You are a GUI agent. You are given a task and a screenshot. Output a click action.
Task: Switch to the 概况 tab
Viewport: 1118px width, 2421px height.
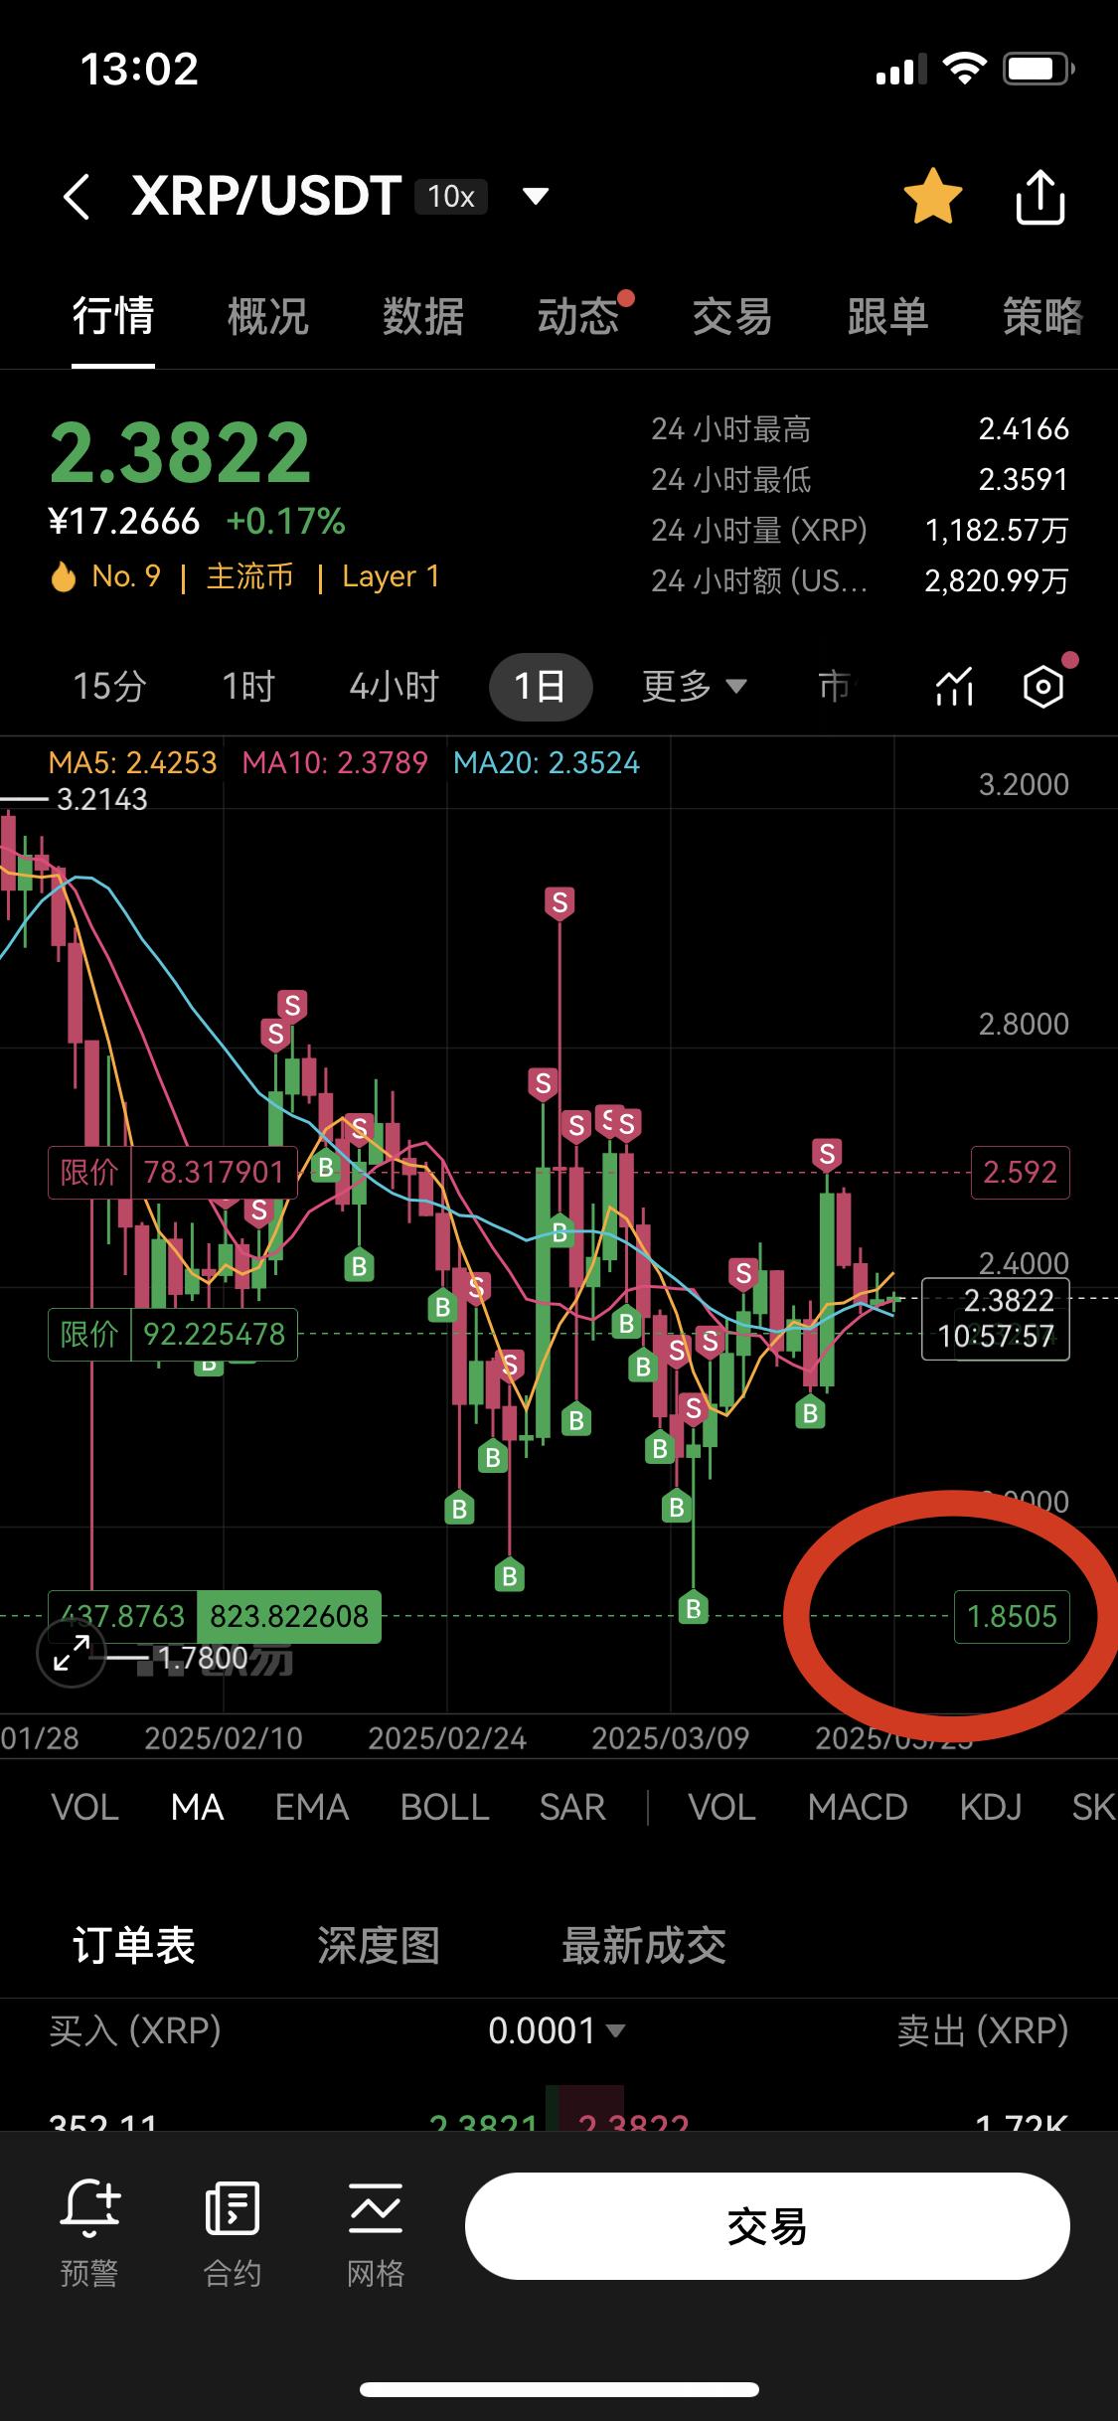tap(268, 317)
